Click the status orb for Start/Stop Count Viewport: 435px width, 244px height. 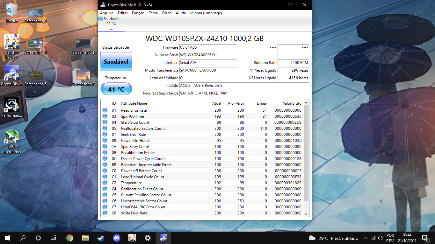105,122
